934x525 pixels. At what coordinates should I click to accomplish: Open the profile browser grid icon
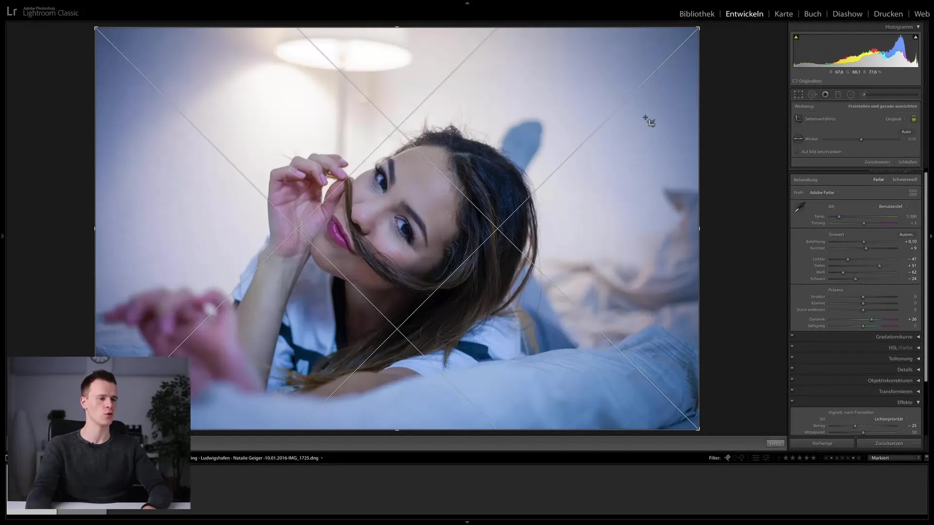click(x=913, y=193)
